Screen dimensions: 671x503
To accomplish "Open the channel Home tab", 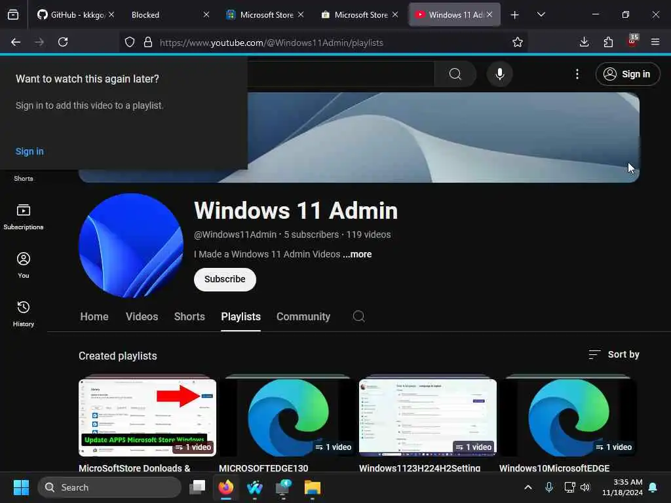I will point(94,316).
